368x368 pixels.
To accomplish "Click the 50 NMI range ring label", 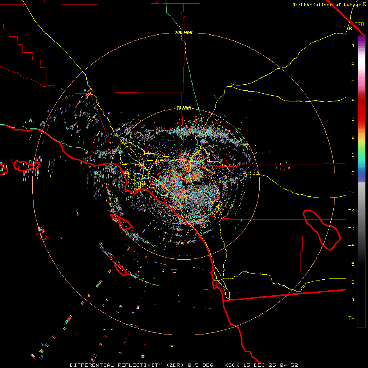I will point(184,108).
